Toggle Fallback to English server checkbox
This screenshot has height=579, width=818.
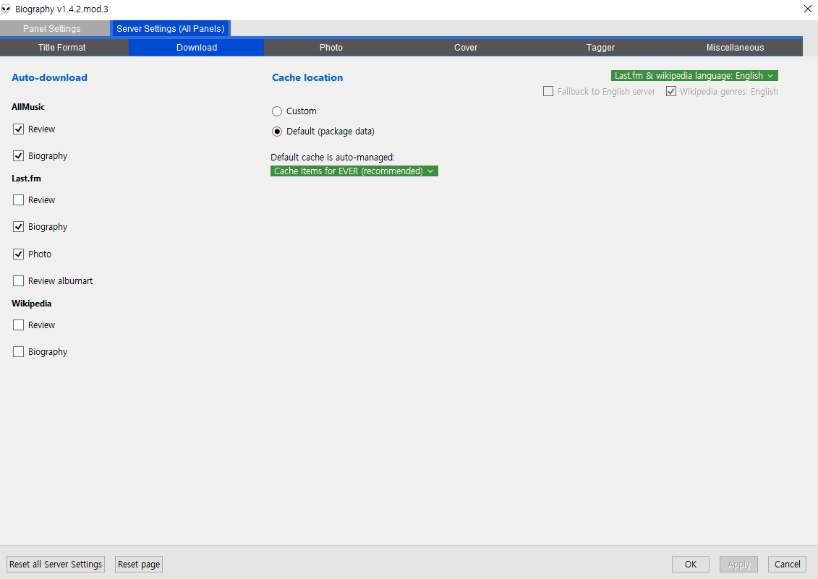pos(548,91)
